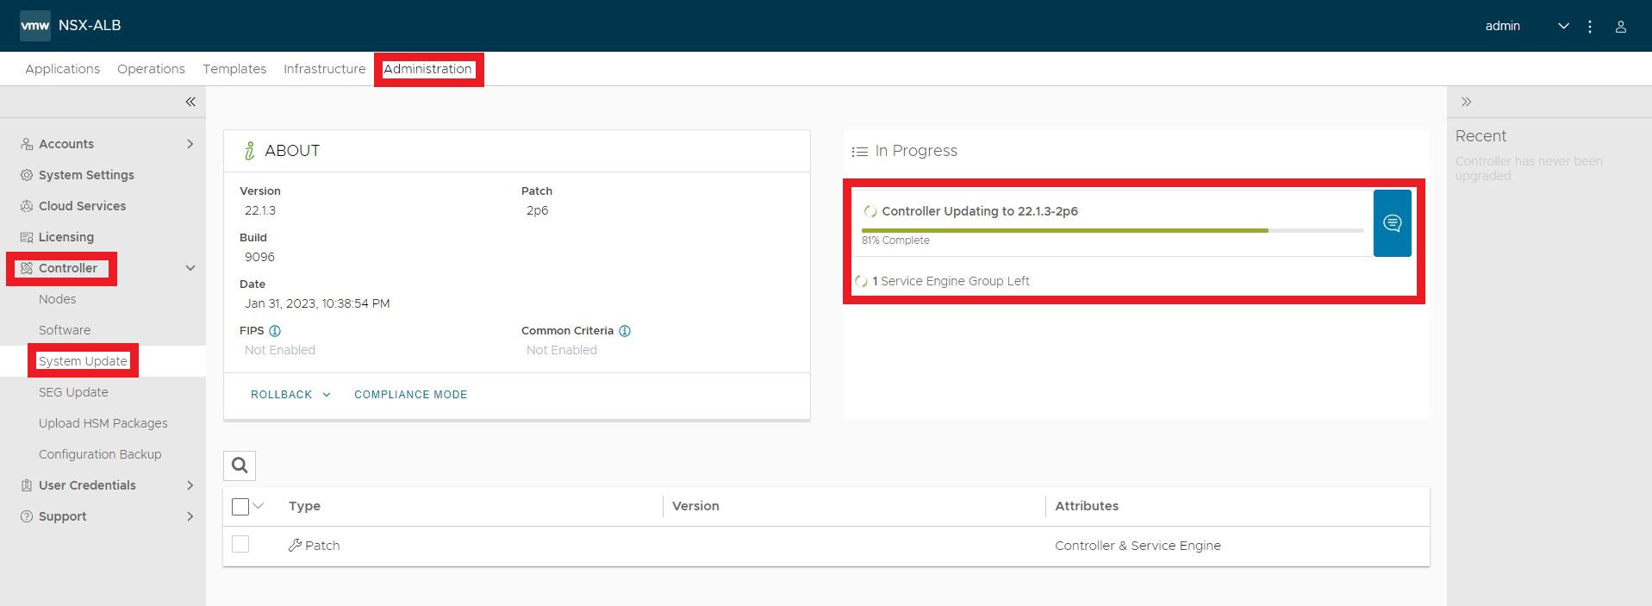Screen dimensions: 1652x606
Task: Toggle the select-all checkbox in table header
Action: click(240, 507)
